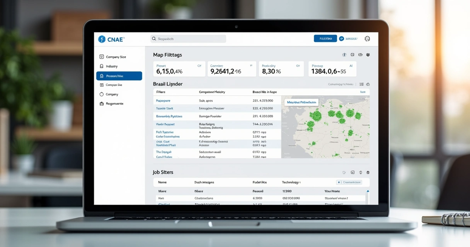Image resolution: width=470 pixels, height=247 pixels.
Task: Focus the search field in the header
Action: (188, 39)
